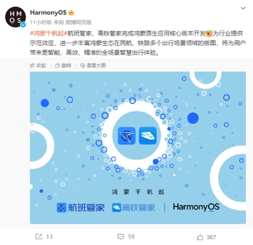
Task: Click the blue verified badge on the avatar
Action: tap(23, 25)
